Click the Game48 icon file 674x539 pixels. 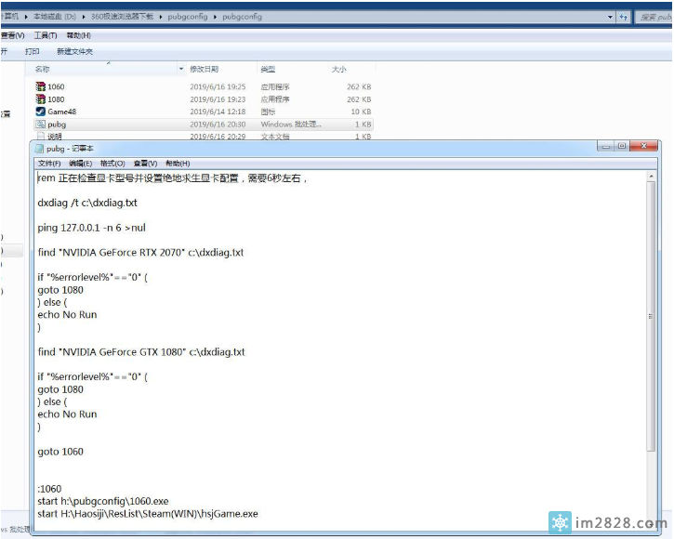[x=41, y=112]
